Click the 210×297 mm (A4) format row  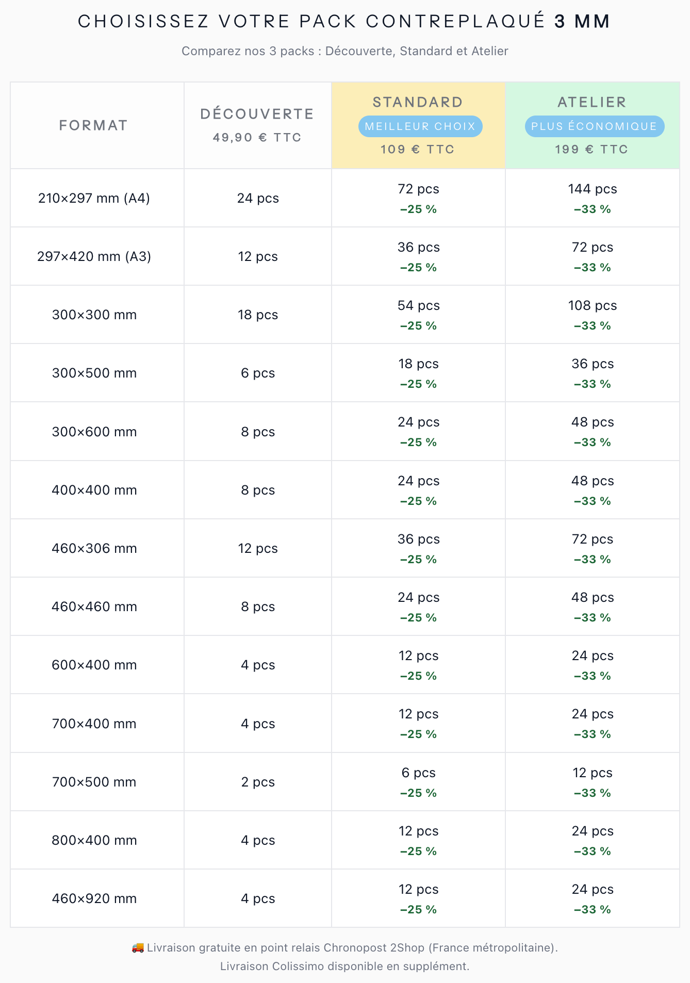click(94, 198)
